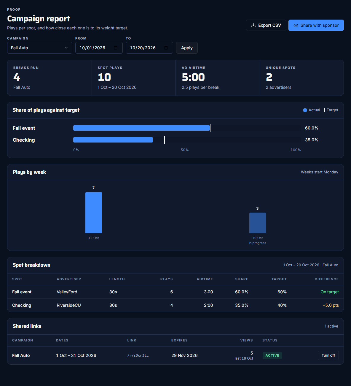The image size is (351, 386).
Task: Click the Share with sponsor button
Action: (316, 25)
